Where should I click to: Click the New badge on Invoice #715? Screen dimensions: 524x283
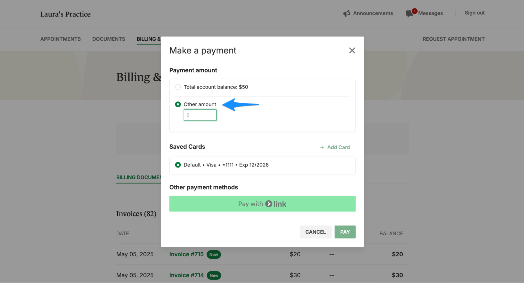pyautogui.click(x=214, y=254)
